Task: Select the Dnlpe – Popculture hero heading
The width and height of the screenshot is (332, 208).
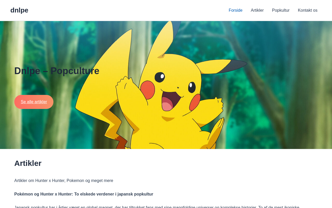Action: tap(57, 71)
